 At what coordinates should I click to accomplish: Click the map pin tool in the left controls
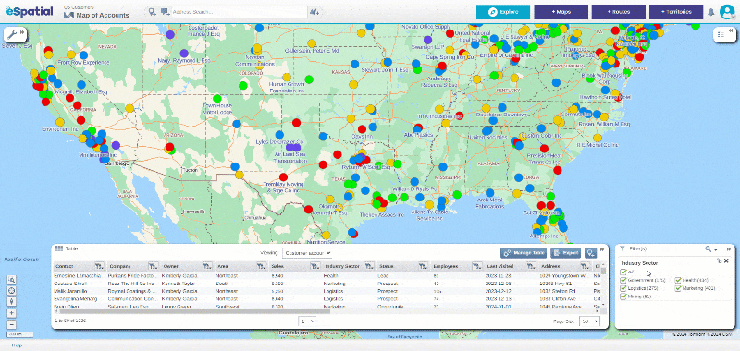tap(12, 302)
